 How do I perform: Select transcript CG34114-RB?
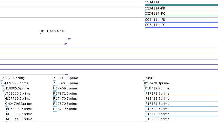pos(155,8)
